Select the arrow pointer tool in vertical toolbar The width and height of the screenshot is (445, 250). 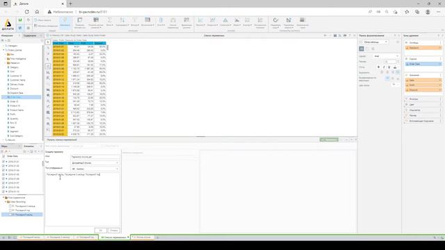(48, 42)
